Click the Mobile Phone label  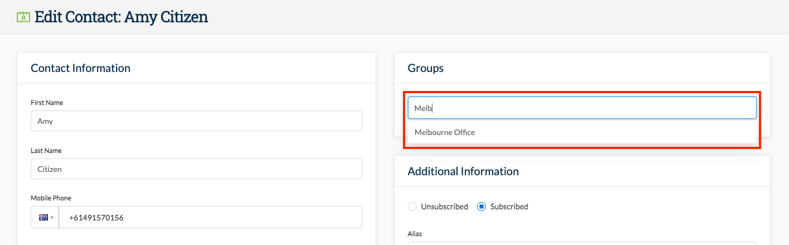coord(51,198)
